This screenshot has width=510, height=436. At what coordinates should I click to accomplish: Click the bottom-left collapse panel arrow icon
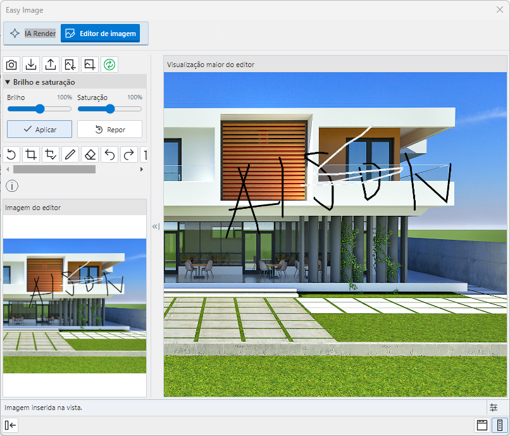pyautogui.click(x=10, y=425)
